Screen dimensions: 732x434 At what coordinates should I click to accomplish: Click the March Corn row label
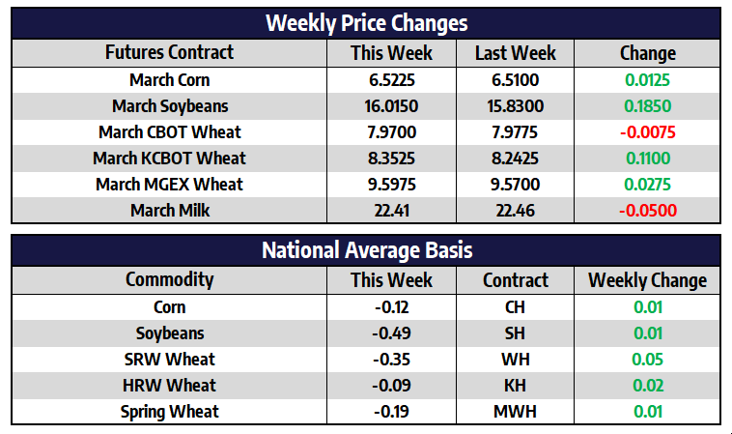(x=169, y=79)
